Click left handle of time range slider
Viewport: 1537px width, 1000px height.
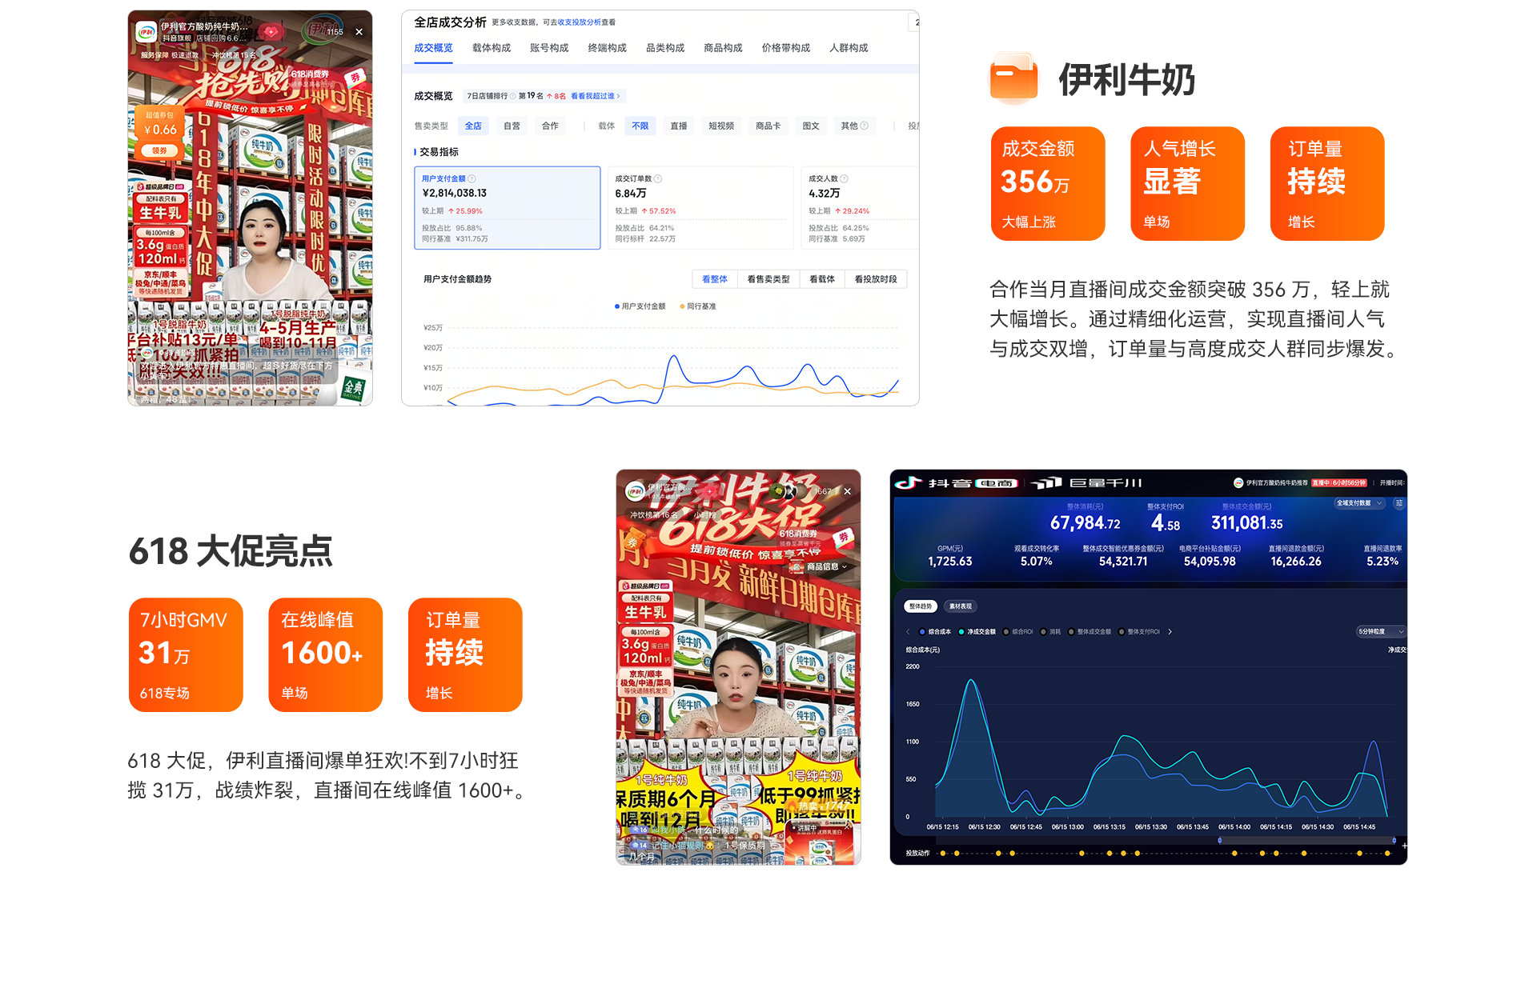pyautogui.click(x=1219, y=840)
